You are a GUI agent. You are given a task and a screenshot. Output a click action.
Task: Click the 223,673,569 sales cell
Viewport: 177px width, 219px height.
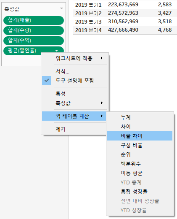pos(123,5)
